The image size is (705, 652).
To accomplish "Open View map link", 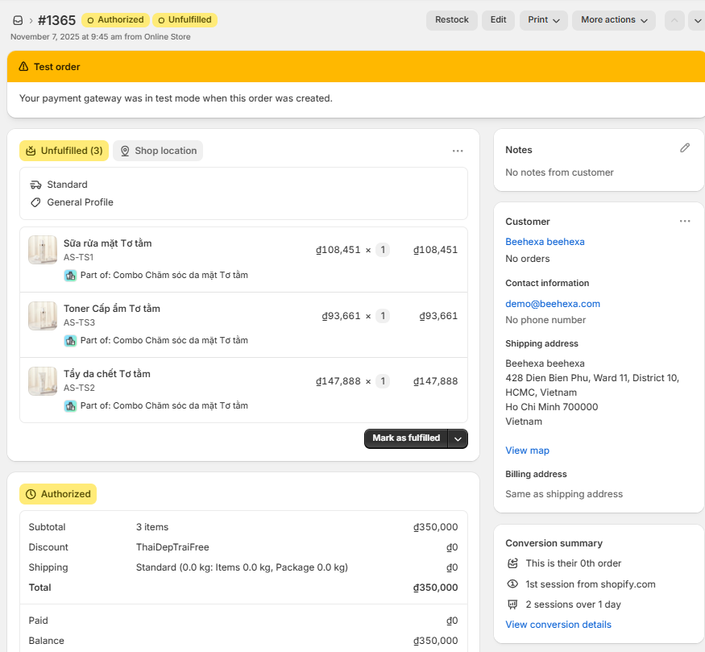I will click(527, 451).
